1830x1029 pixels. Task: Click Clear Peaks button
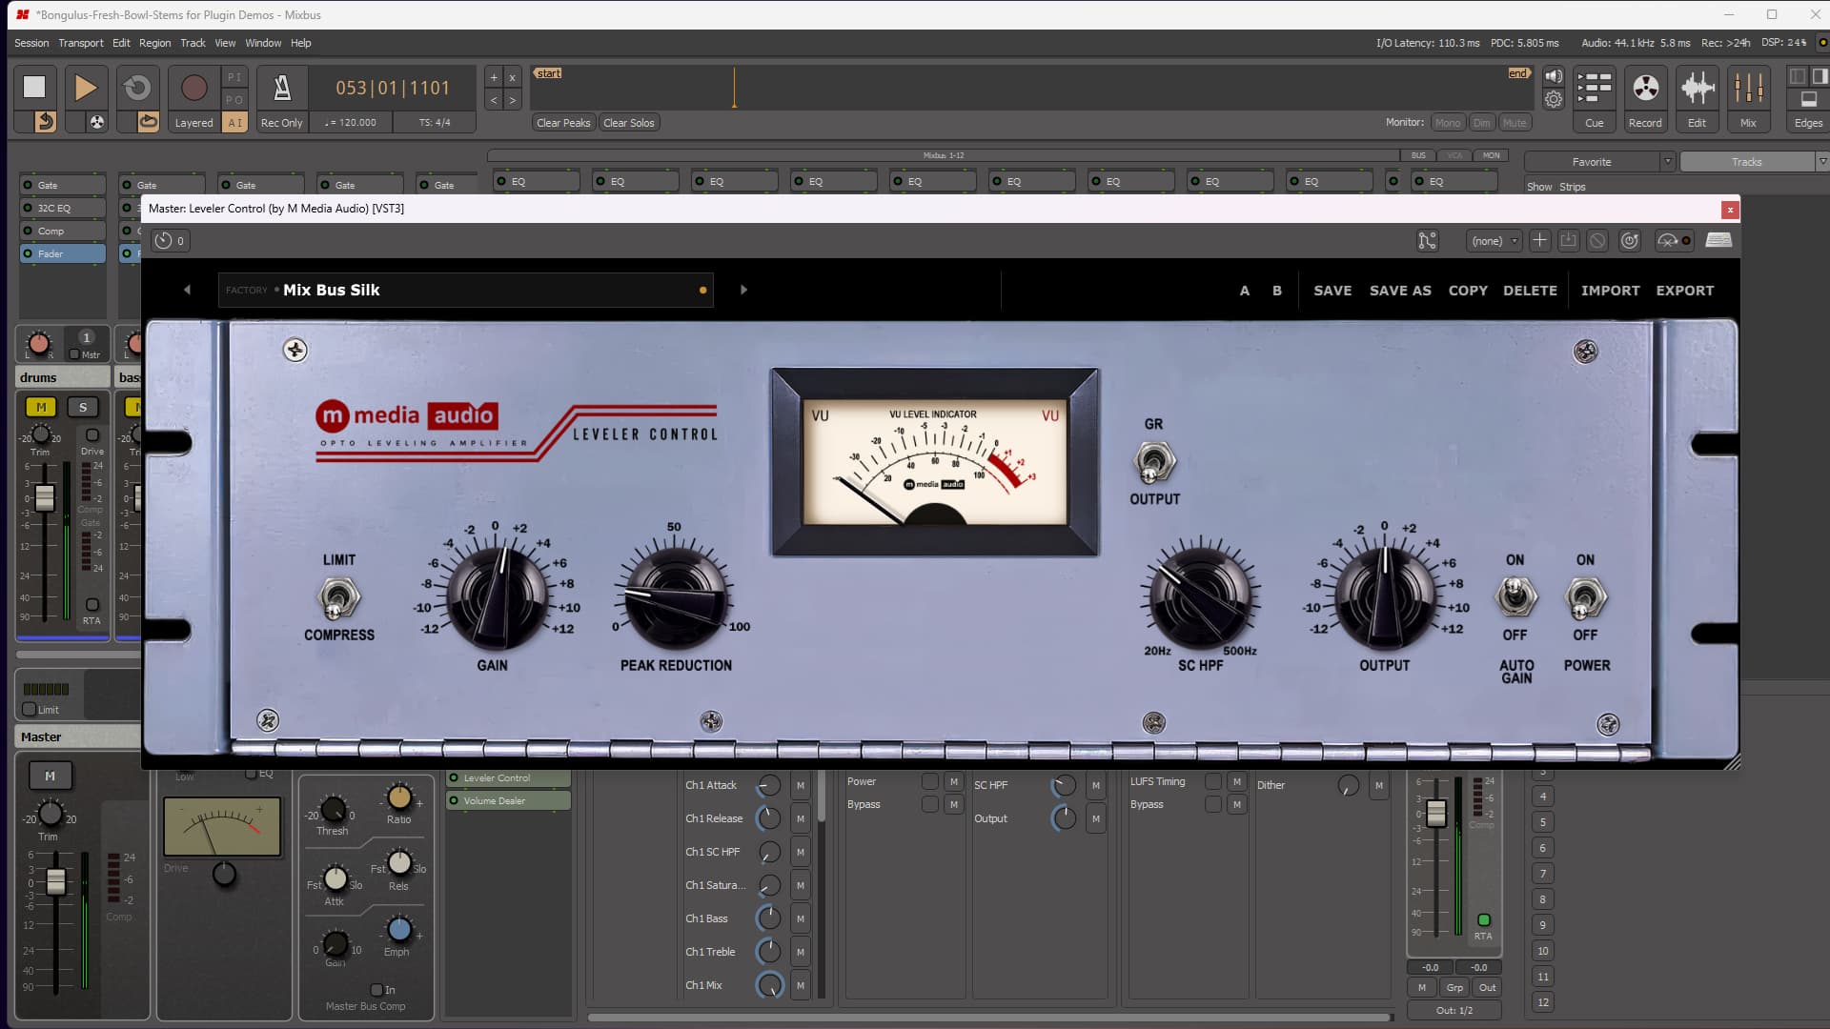(x=563, y=122)
